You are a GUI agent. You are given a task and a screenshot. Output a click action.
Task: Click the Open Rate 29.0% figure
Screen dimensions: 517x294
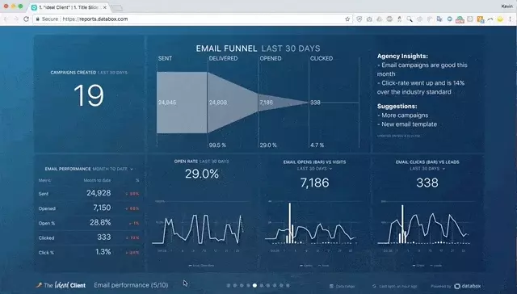coord(202,174)
